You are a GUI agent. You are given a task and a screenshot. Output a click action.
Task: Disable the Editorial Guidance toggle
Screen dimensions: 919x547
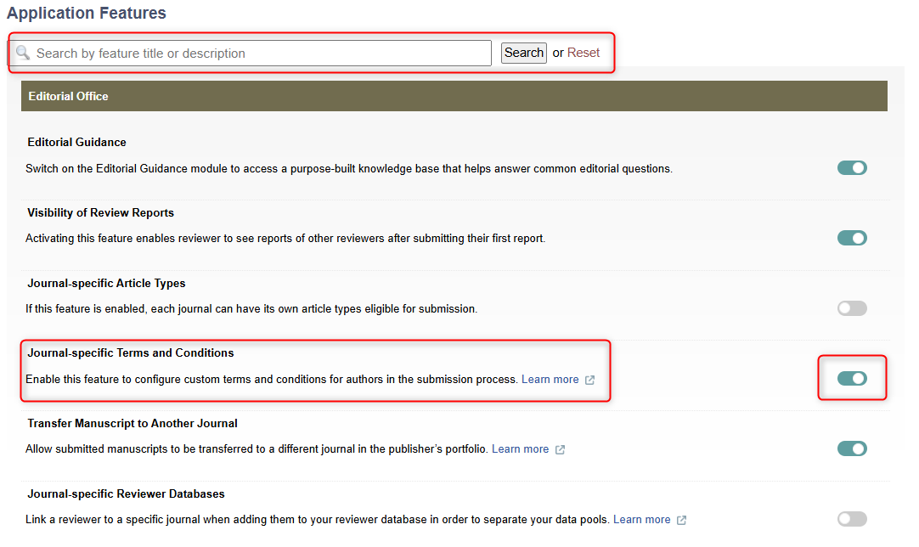[852, 168]
